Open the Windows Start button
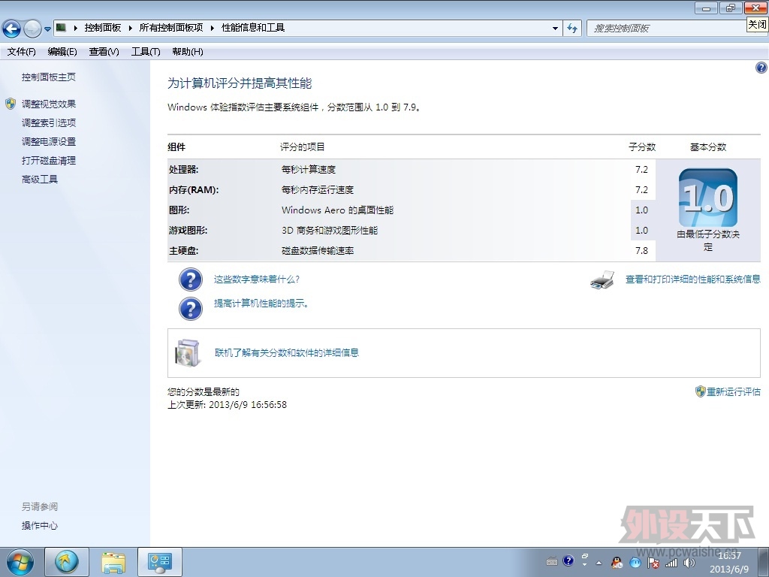 pyautogui.click(x=20, y=562)
